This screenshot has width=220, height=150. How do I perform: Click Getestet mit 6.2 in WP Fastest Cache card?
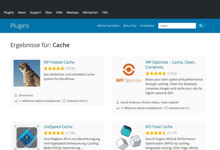(77, 101)
